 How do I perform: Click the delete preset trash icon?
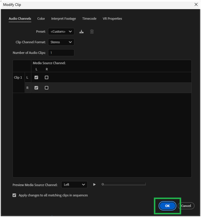pyautogui.click(x=92, y=31)
